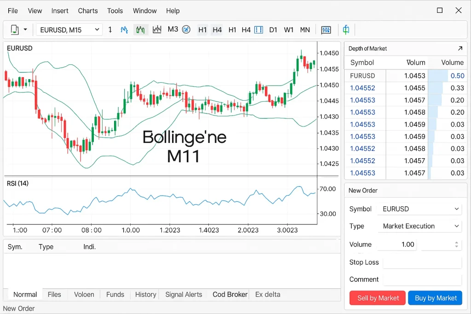Click the EURUSD chart title label
Image resolution: width=471 pixels, height=314 pixels.
pos(19,48)
